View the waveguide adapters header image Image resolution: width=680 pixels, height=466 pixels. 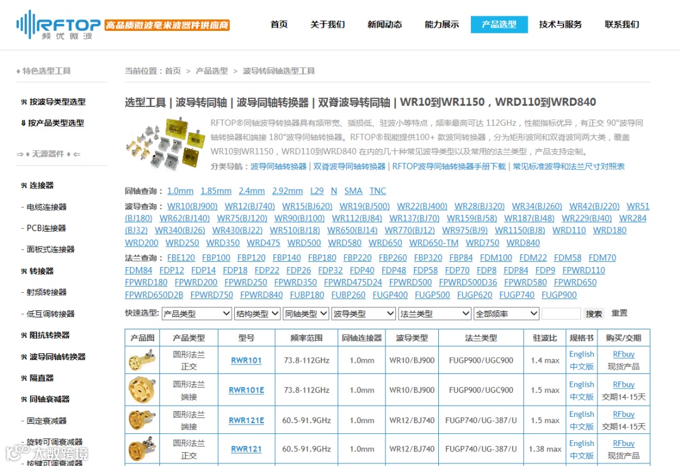[x=165, y=143]
